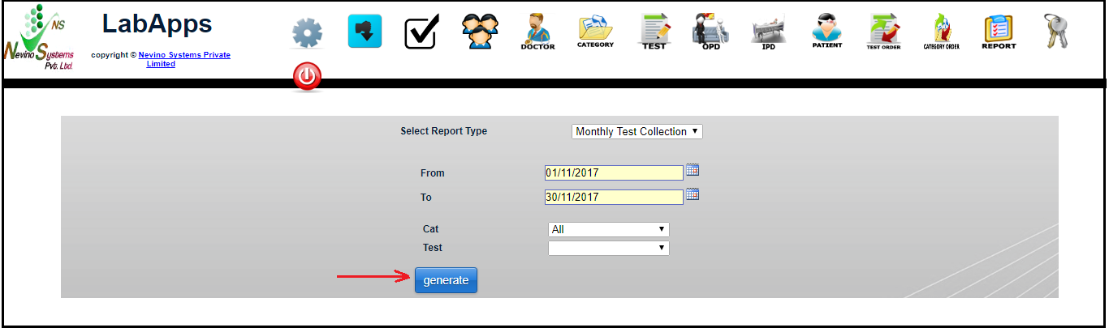Click the black checkmark box icon

[x=422, y=32]
